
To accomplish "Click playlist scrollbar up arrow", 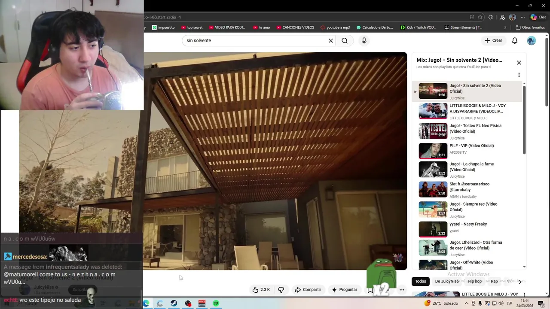I will pos(524,83).
